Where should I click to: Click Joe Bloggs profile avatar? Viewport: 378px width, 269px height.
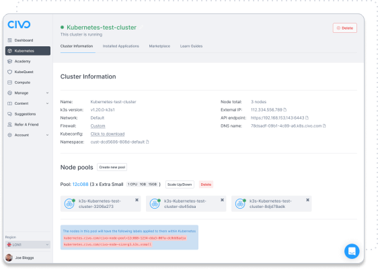pyautogui.click(x=9, y=258)
